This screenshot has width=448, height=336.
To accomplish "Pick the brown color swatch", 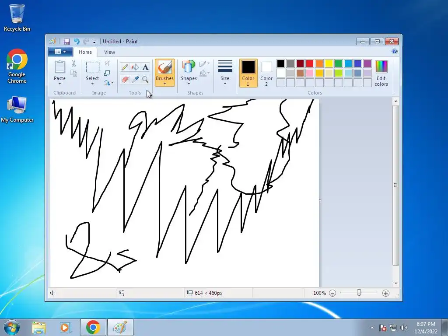I will 300,73.
